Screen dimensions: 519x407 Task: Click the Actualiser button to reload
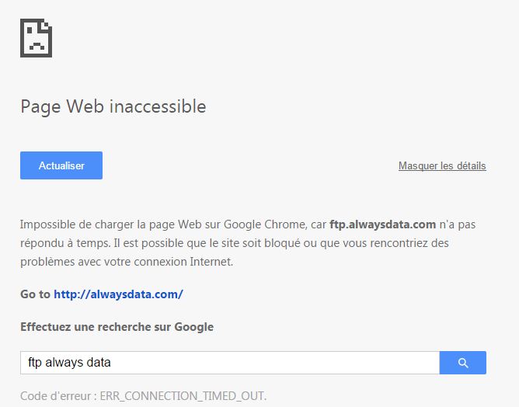coord(61,165)
